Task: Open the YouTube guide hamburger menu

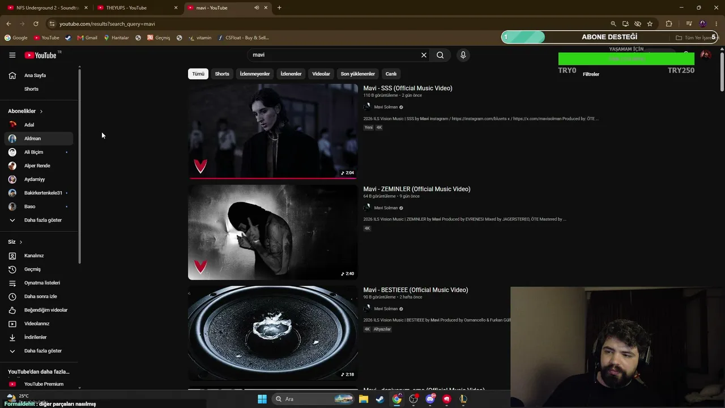Action: [x=12, y=55]
